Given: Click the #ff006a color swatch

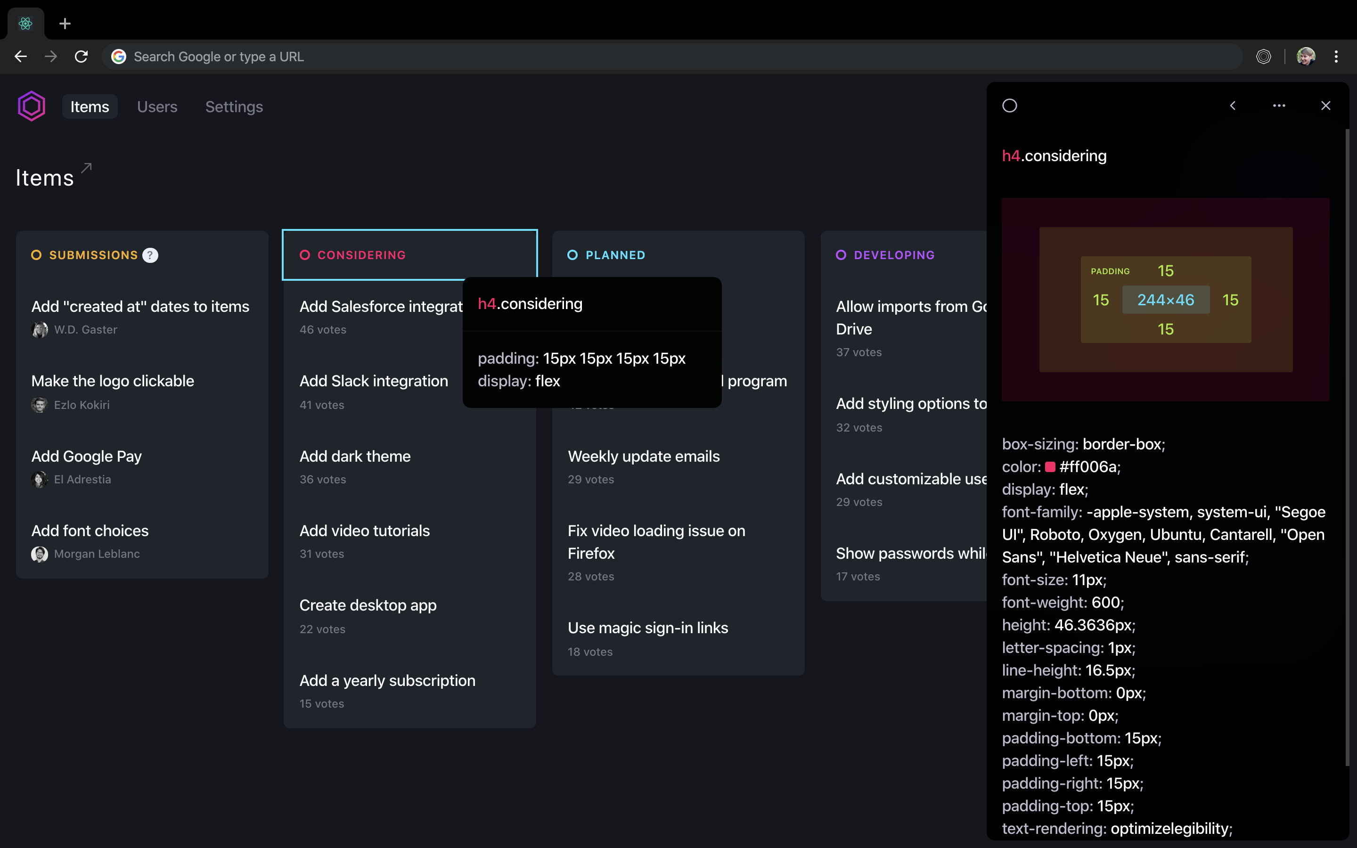Looking at the screenshot, I should pos(1050,466).
